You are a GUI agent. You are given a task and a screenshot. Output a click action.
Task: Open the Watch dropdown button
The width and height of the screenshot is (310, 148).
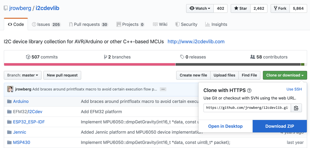200,9
